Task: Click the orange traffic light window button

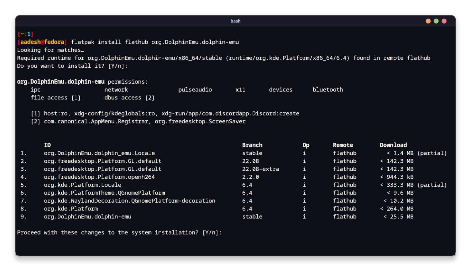Action: pyautogui.click(x=428, y=21)
